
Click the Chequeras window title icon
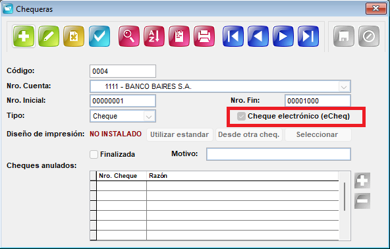coord(8,9)
